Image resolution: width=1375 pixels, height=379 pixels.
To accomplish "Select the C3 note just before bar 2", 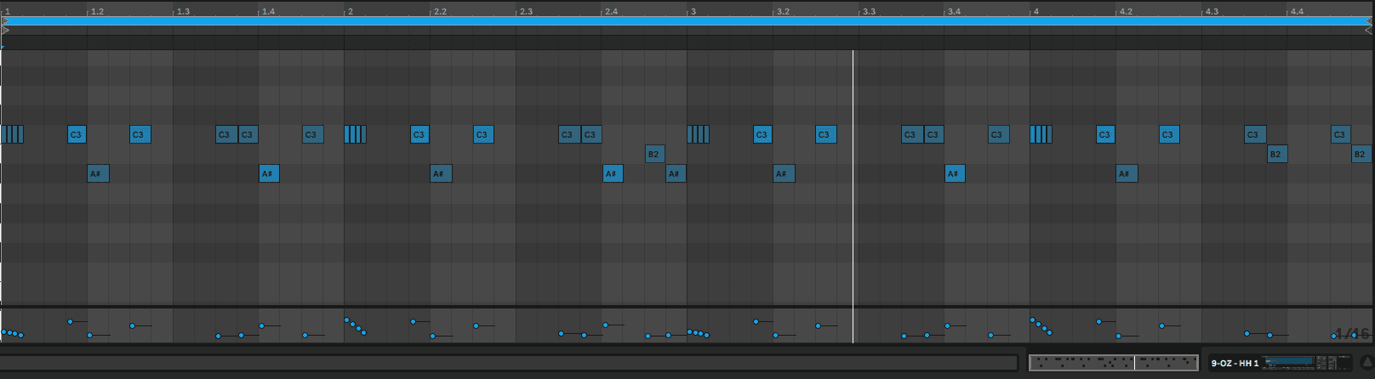I will [312, 134].
